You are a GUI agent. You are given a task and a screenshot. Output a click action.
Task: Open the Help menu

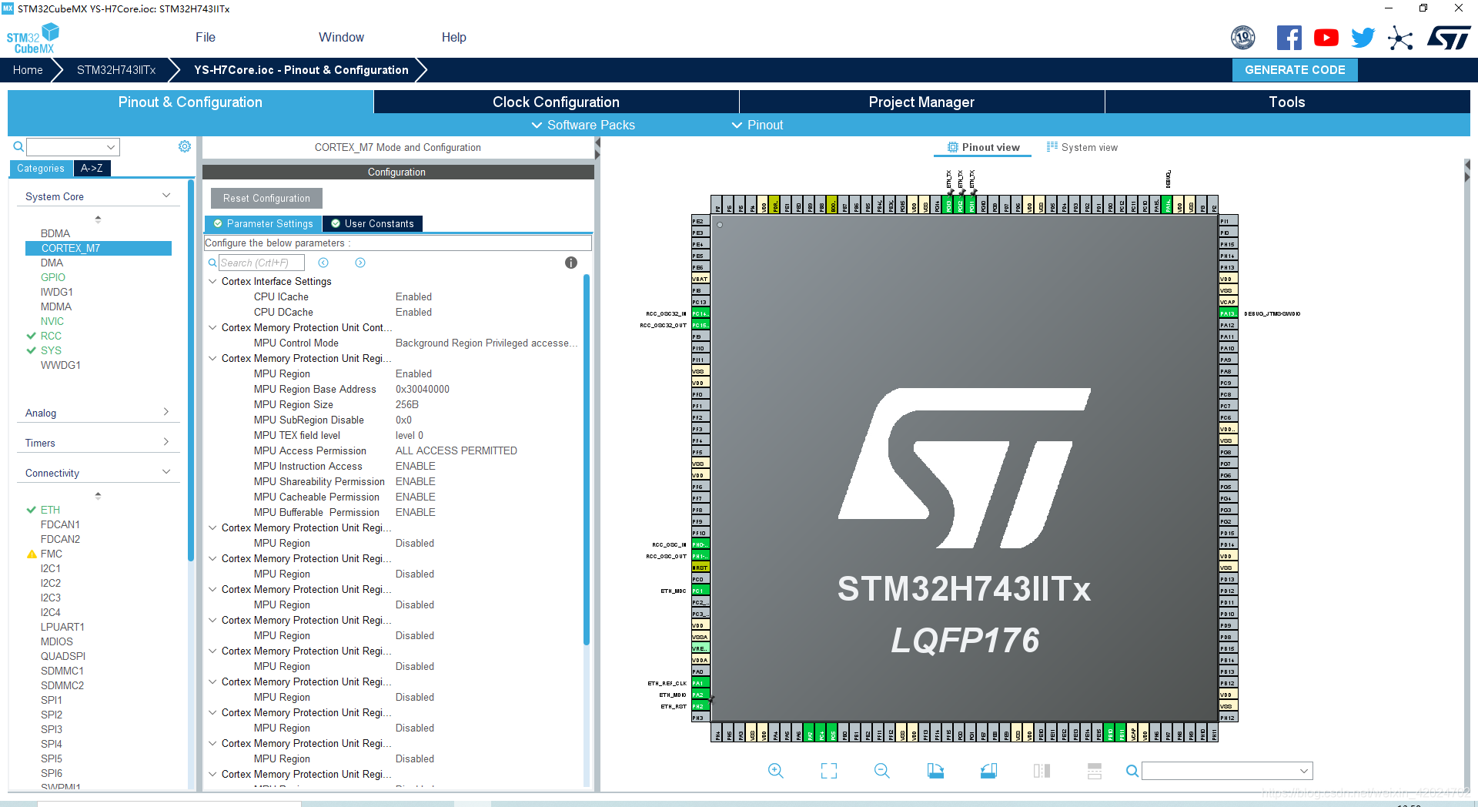pyautogui.click(x=453, y=37)
